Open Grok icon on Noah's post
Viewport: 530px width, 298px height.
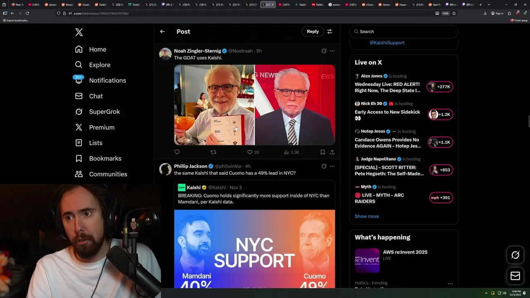324,51
